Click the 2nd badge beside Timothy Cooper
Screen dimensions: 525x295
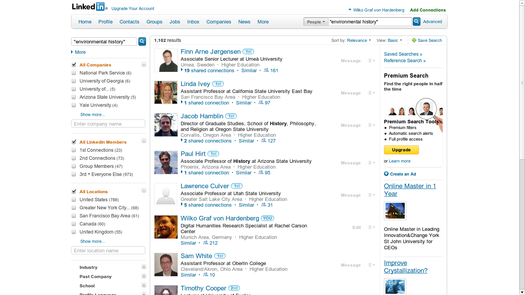coord(234,288)
